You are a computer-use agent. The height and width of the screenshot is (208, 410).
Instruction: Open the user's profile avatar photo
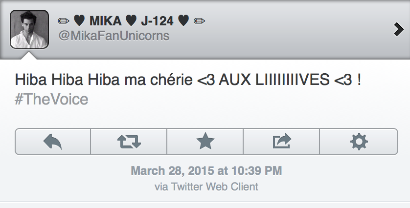tap(29, 29)
